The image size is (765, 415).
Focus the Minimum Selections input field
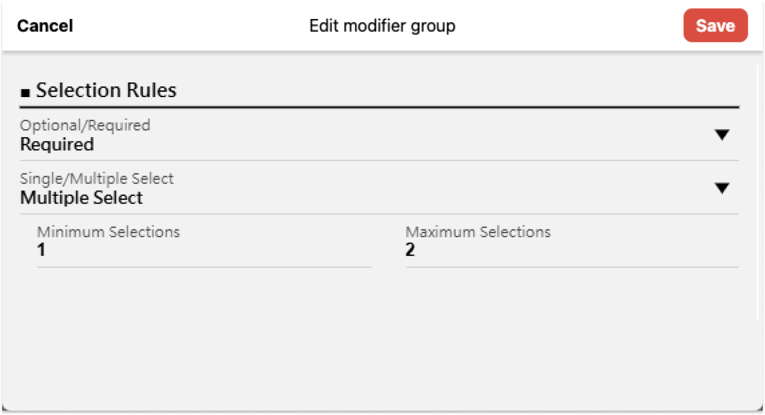[x=204, y=251]
